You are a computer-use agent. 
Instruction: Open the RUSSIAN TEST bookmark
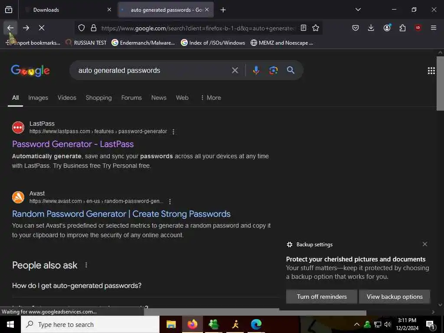(x=86, y=43)
